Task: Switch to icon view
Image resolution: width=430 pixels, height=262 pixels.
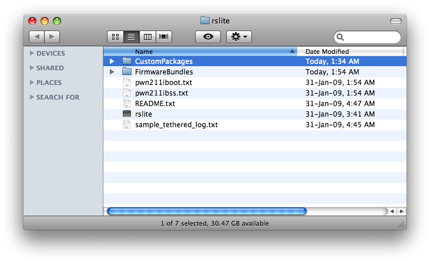Action: [x=115, y=37]
